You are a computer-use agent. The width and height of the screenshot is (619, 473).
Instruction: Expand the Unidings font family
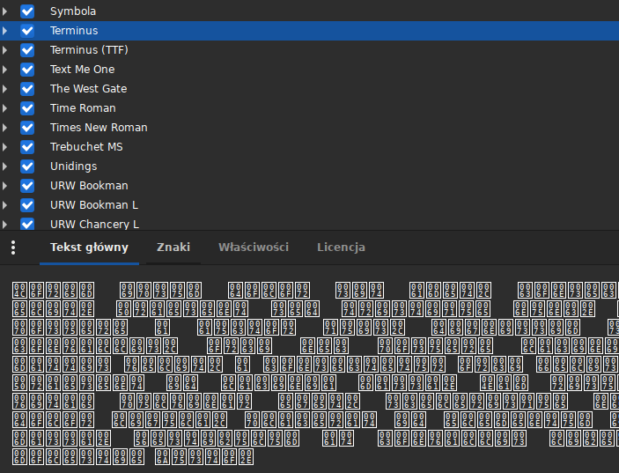pyautogui.click(x=4, y=166)
